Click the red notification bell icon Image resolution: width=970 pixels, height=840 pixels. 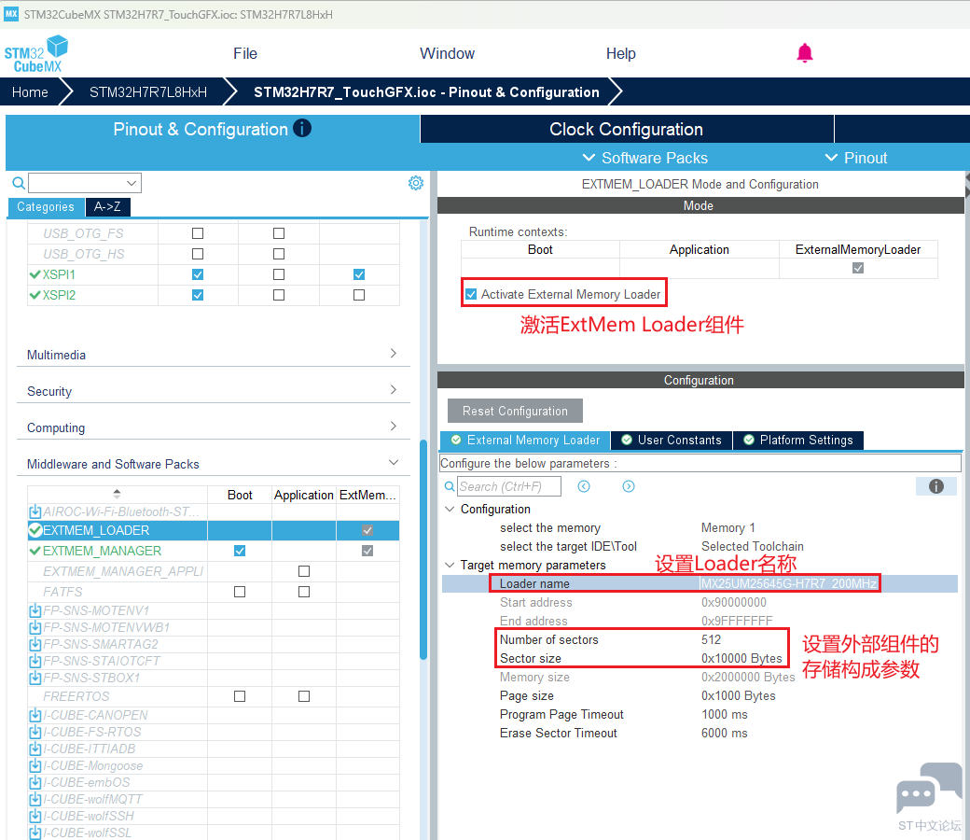[804, 53]
